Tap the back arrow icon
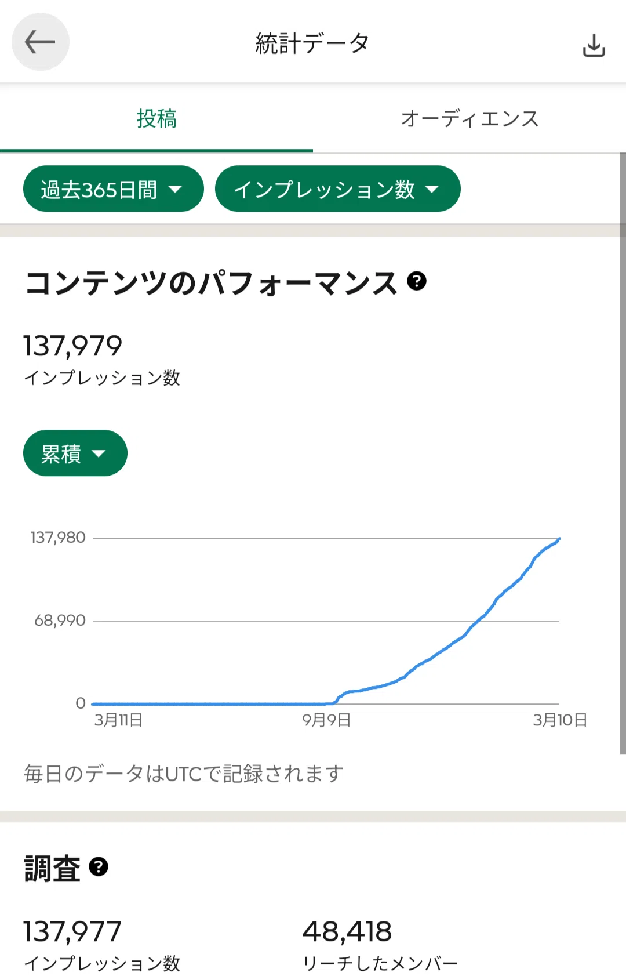626x976 pixels. pos(40,42)
